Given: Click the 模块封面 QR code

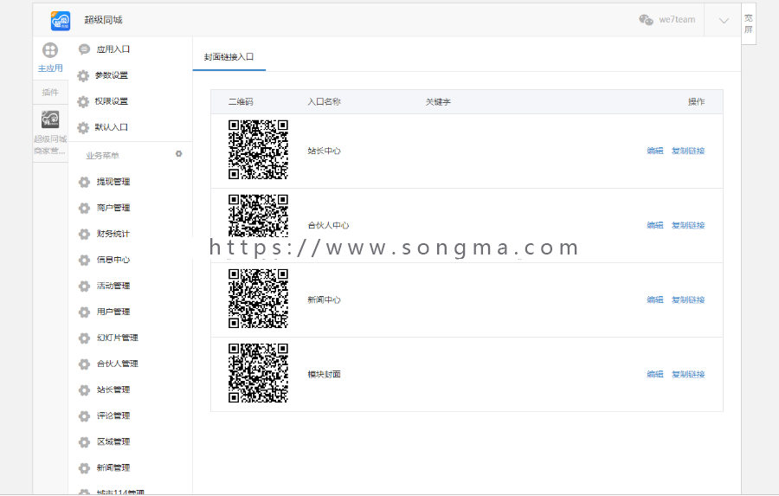Looking at the screenshot, I should click(x=258, y=373).
